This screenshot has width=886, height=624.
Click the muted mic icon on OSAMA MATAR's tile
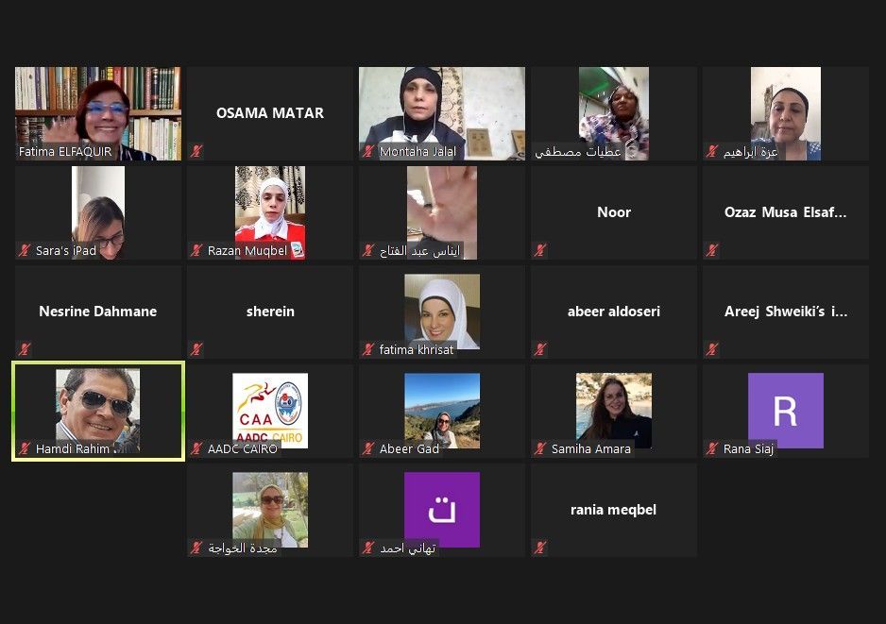(197, 151)
